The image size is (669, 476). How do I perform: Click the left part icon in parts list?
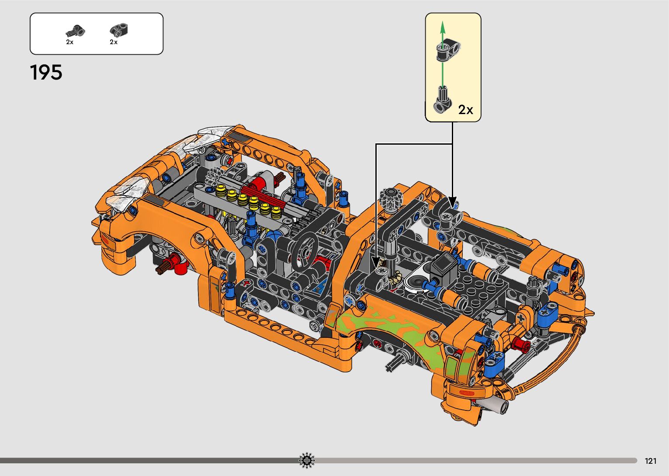point(75,31)
